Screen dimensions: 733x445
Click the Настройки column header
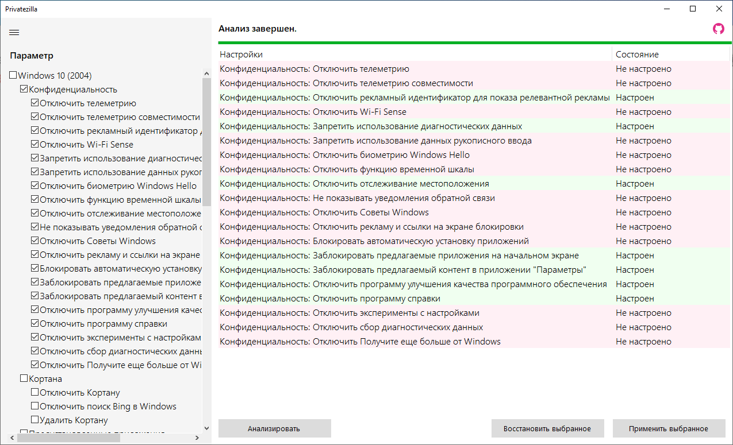(x=241, y=55)
